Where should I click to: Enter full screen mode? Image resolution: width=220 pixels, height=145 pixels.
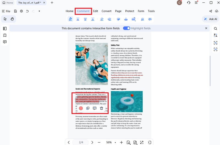point(142,142)
